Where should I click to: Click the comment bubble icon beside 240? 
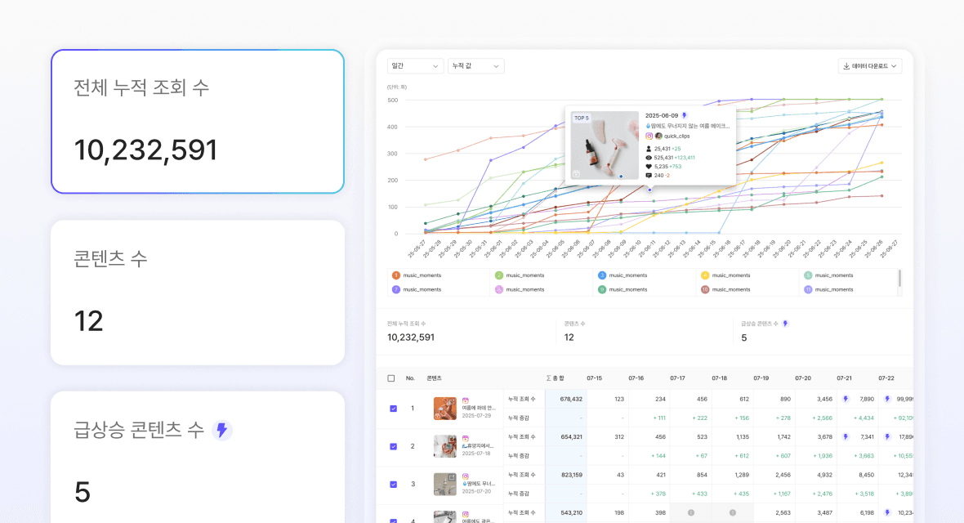coord(649,176)
